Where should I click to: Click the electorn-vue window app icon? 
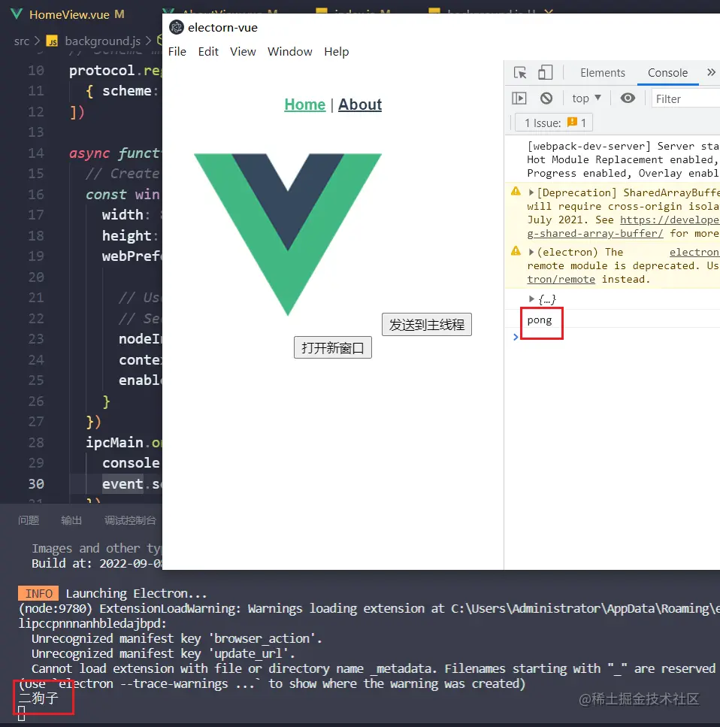(x=176, y=27)
